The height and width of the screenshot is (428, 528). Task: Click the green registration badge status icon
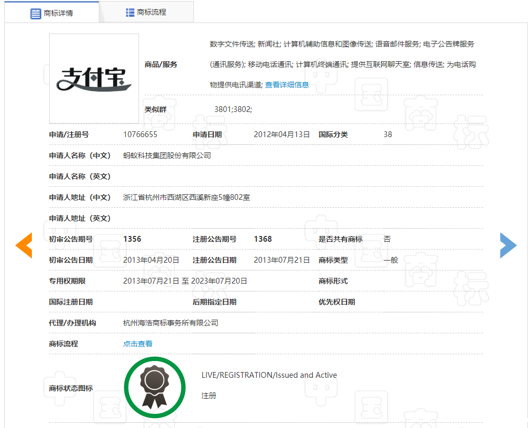coord(155,388)
